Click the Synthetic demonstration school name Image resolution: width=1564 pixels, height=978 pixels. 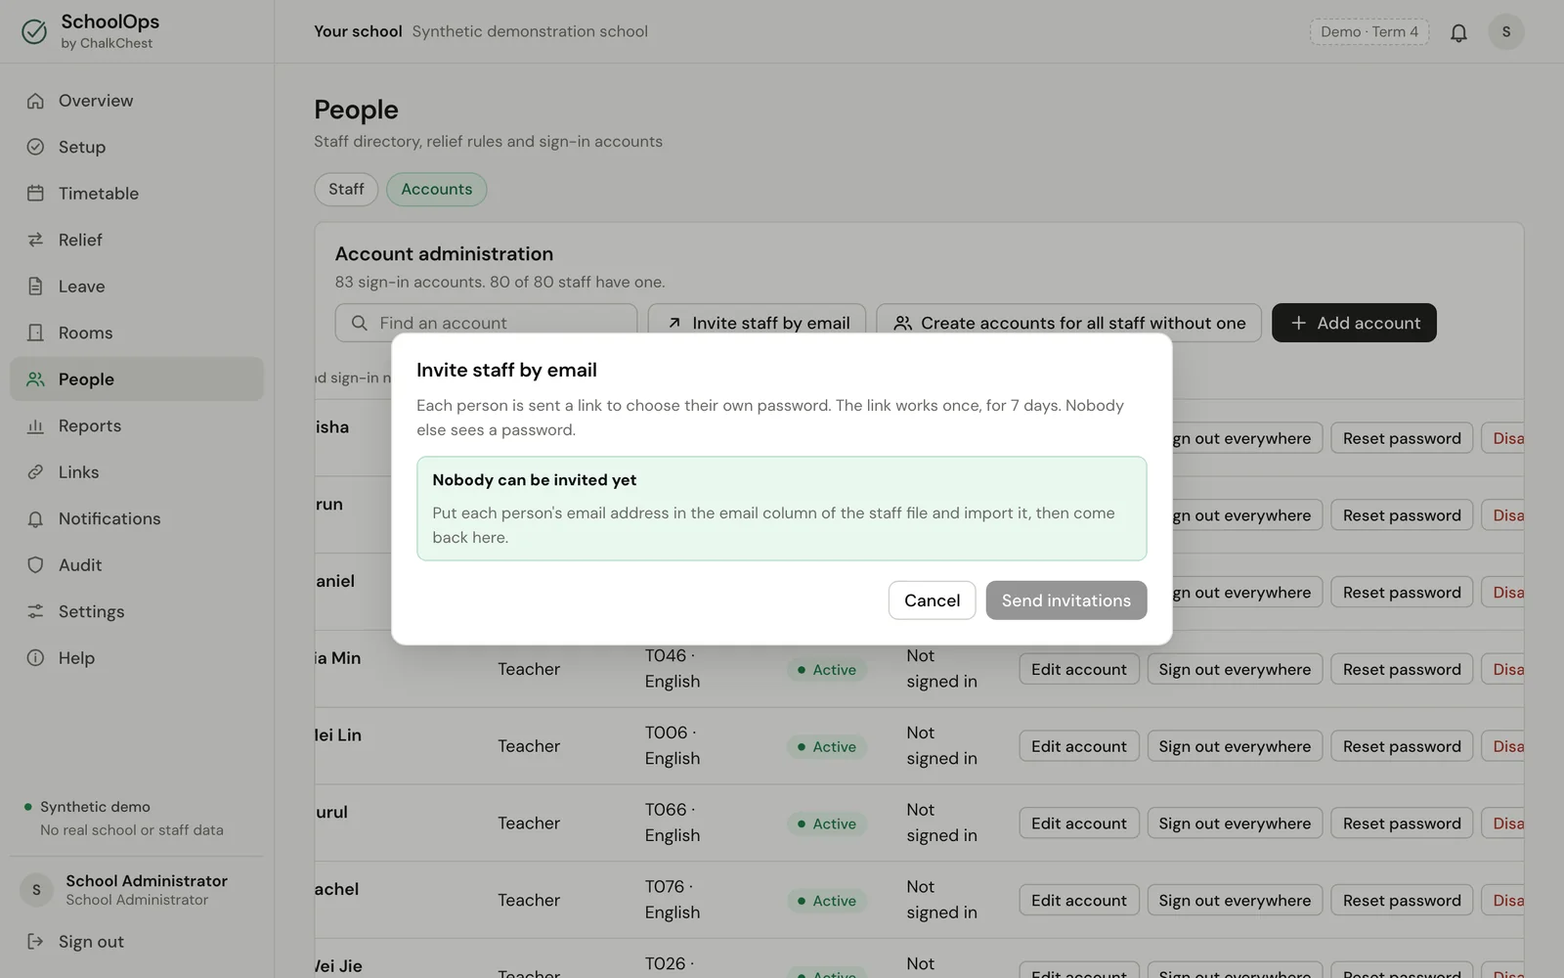click(530, 31)
